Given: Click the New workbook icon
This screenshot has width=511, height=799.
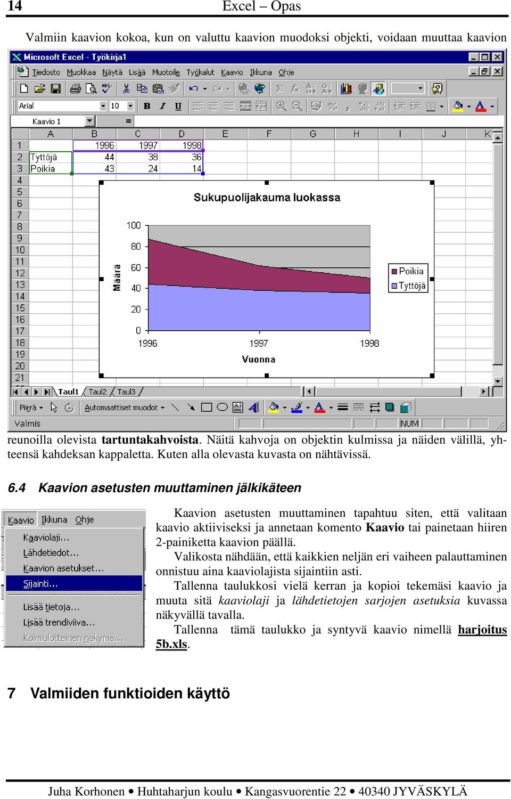Looking at the screenshot, I should point(24,88).
